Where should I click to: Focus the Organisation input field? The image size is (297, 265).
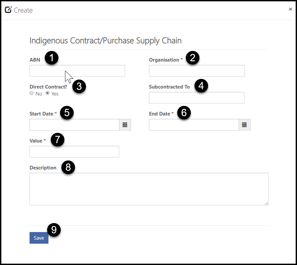coord(196,71)
